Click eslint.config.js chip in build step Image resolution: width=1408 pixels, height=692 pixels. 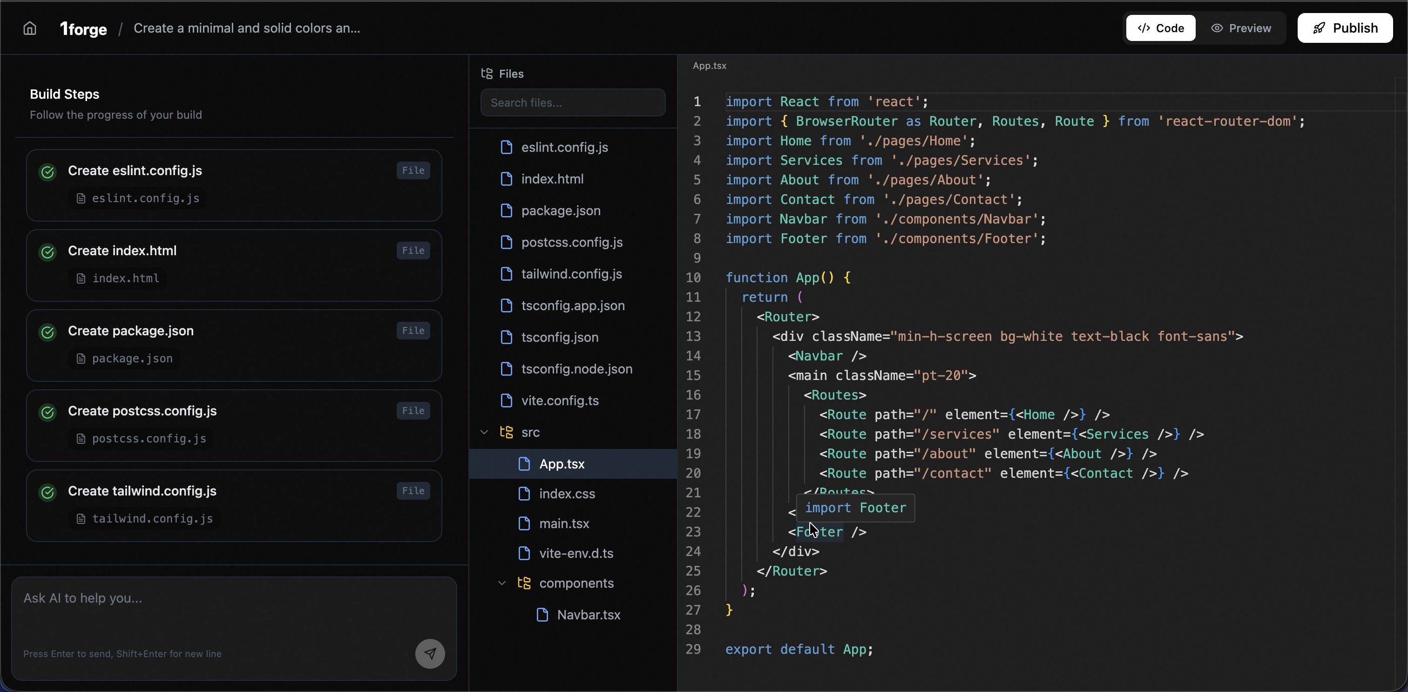tap(138, 198)
